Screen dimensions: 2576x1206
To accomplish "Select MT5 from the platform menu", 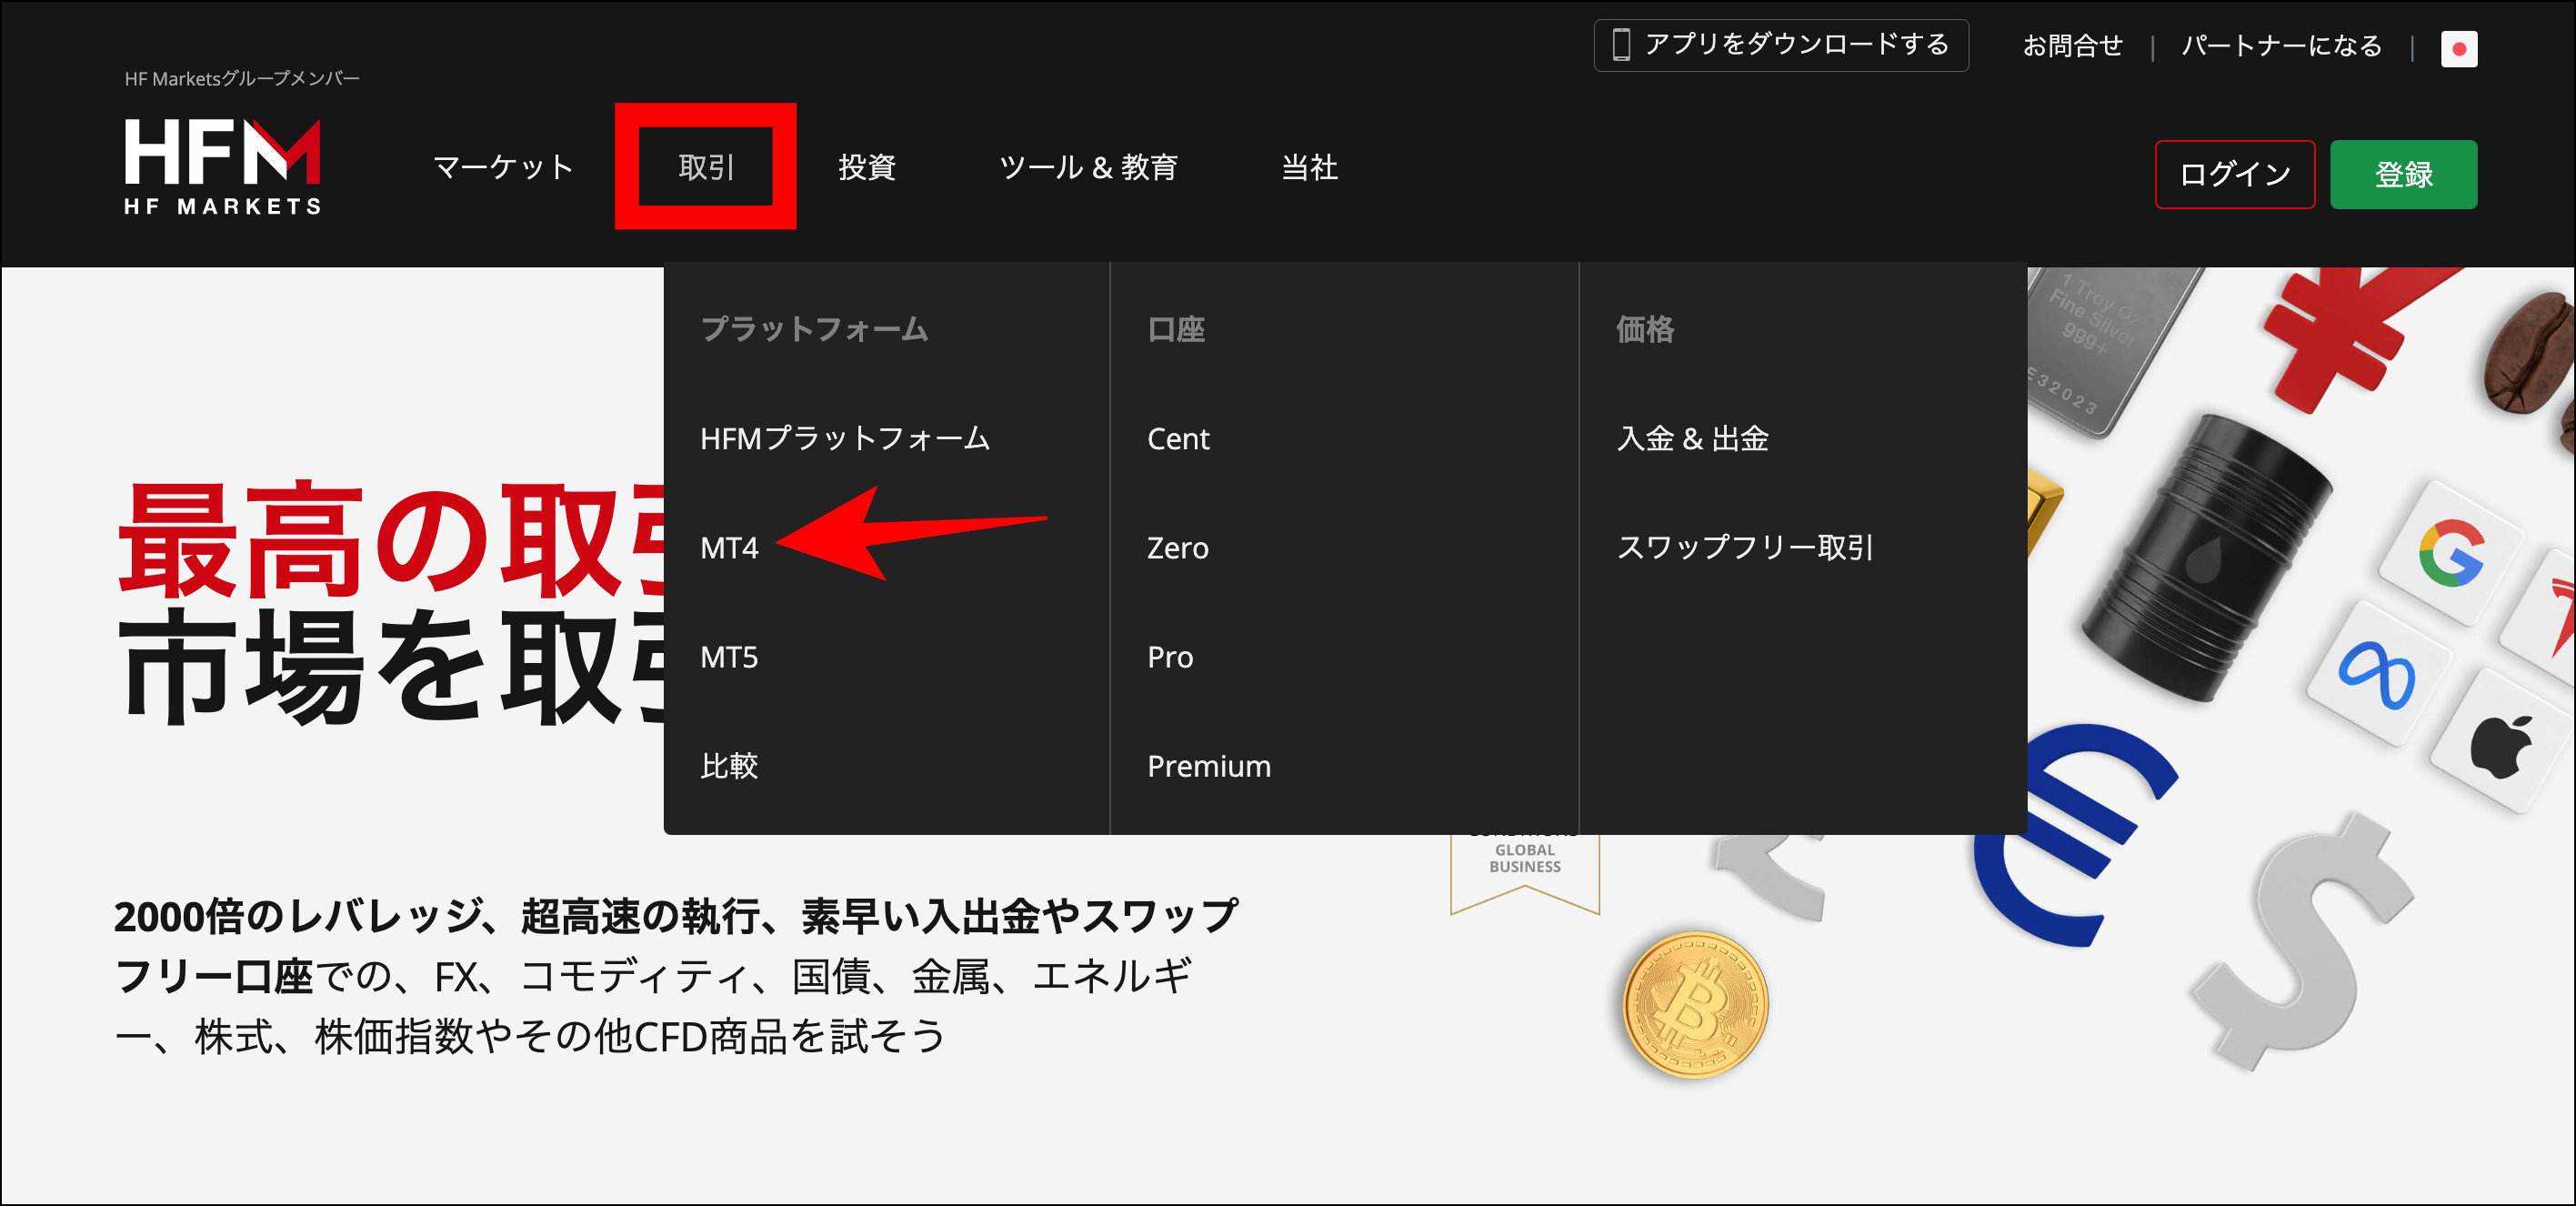I will (729, 657).
